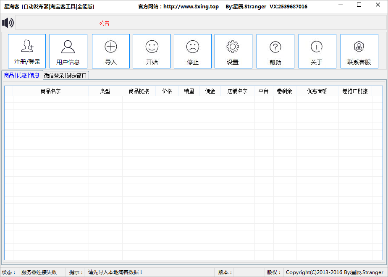
Task: Click the 请先导入本地淘客数据 hint text
Action: [115, 272]
